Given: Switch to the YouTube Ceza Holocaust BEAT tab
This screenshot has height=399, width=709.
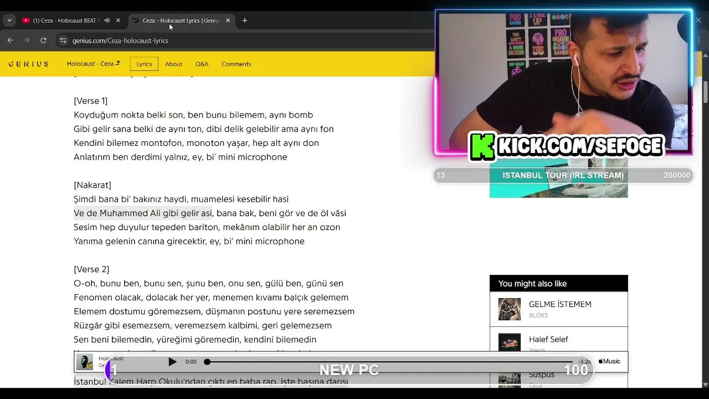Looking at the screenshot, I should 65,21.
